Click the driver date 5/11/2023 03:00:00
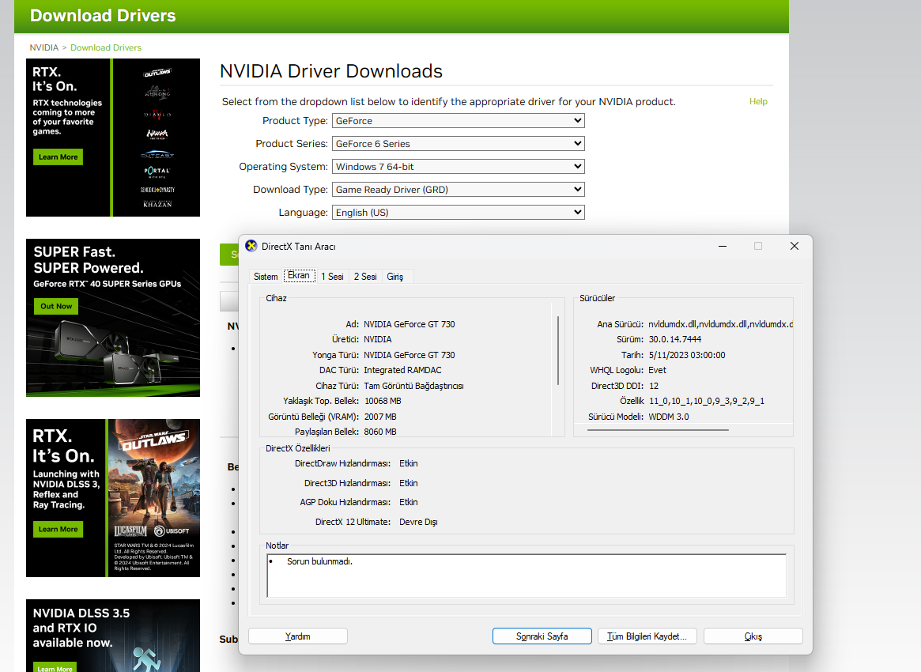The image size is (921, 672). (x=687, y=356)
